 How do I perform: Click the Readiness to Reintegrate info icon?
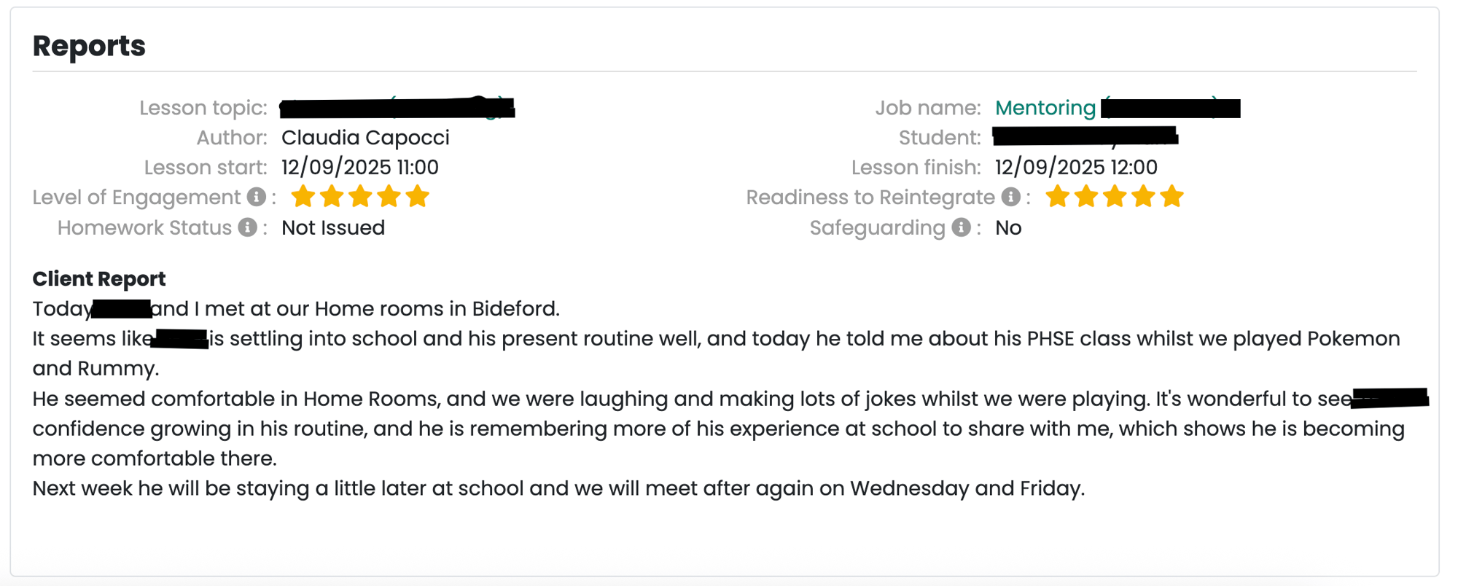pyautogui.click(x=1010, y=197)
